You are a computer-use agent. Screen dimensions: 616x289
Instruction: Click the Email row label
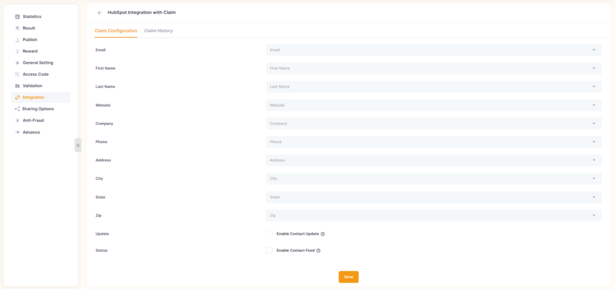[100, 50]
